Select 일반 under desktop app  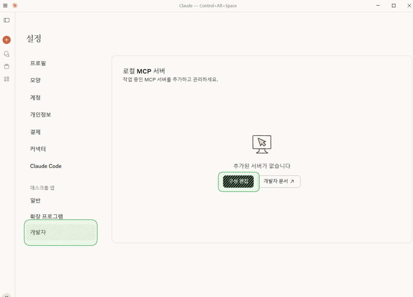pyautogui.click(x=35, y=201)
